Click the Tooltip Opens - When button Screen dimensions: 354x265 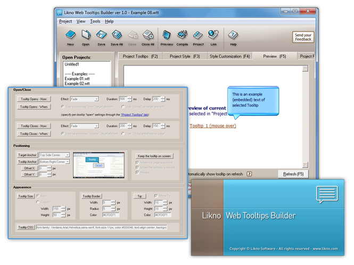point(34,107)
